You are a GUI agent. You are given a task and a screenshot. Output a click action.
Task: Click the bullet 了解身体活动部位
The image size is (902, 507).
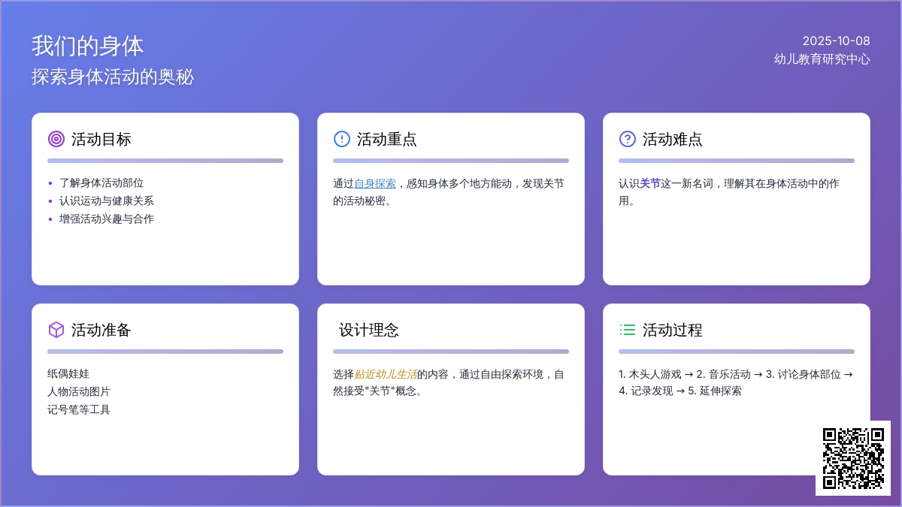coord(101,183)
